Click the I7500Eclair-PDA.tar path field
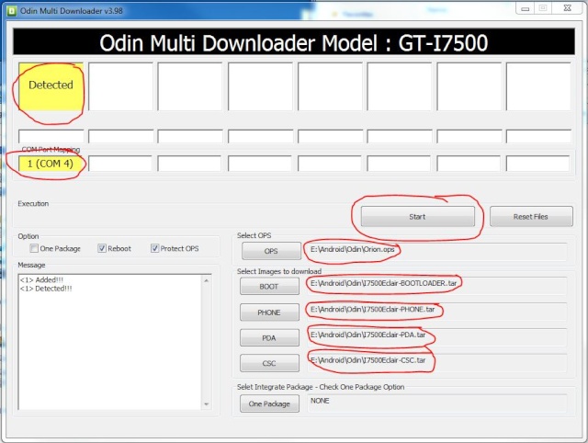 pyautogui.click(x=437, y=337)
